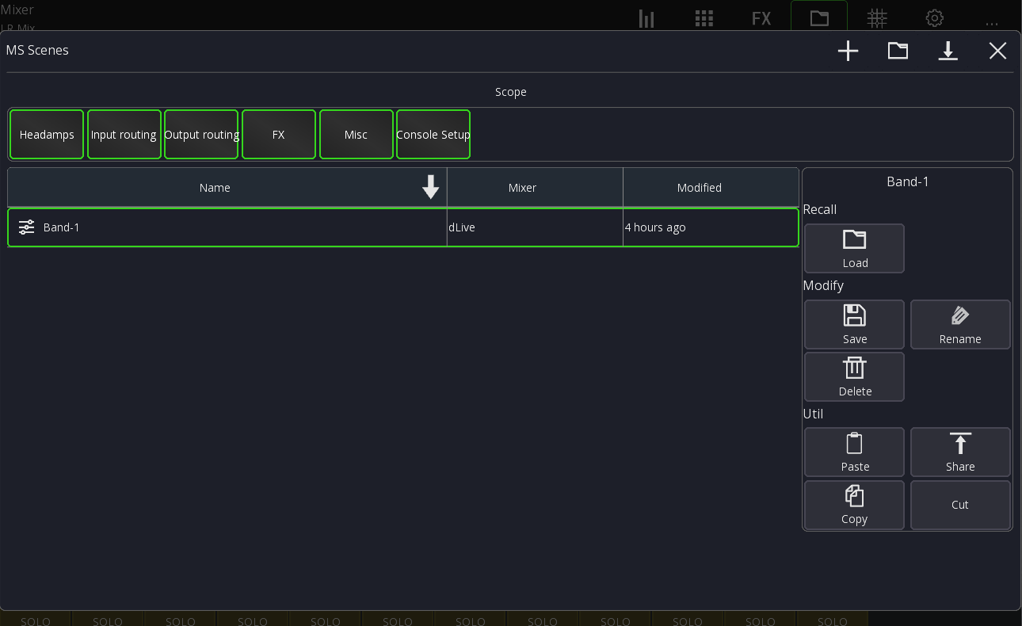Click the download arrow icon in header
This screenshot has width=1022, height=626.
pyautogui.click(x=948, y=52)
